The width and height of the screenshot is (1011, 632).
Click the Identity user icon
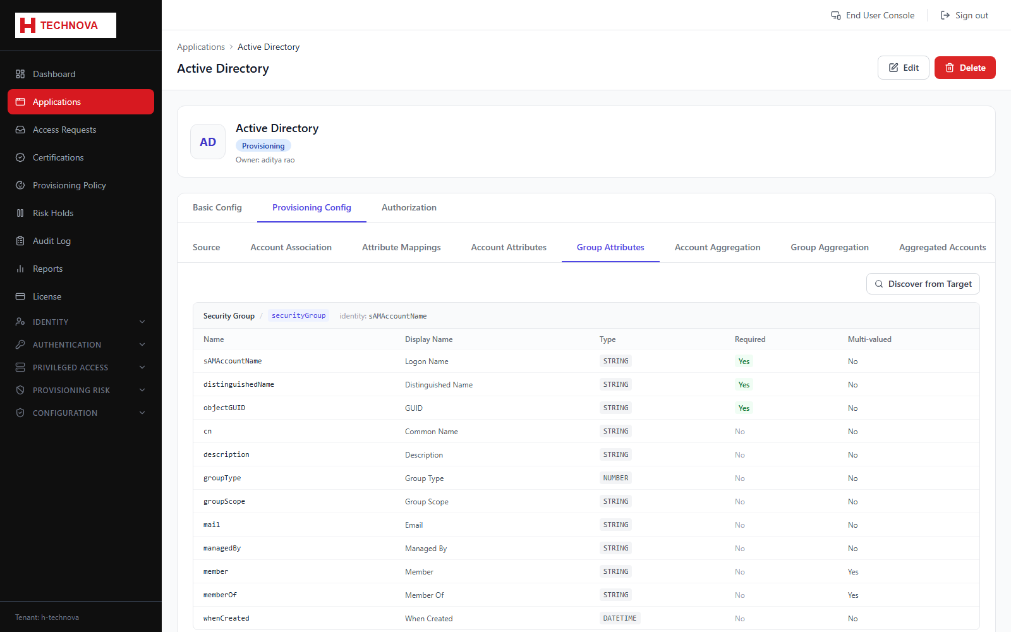[20, 322]
